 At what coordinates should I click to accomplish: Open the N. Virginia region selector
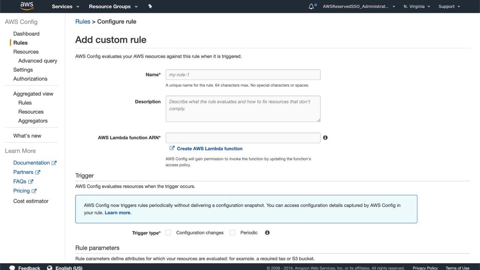[417, 6]
